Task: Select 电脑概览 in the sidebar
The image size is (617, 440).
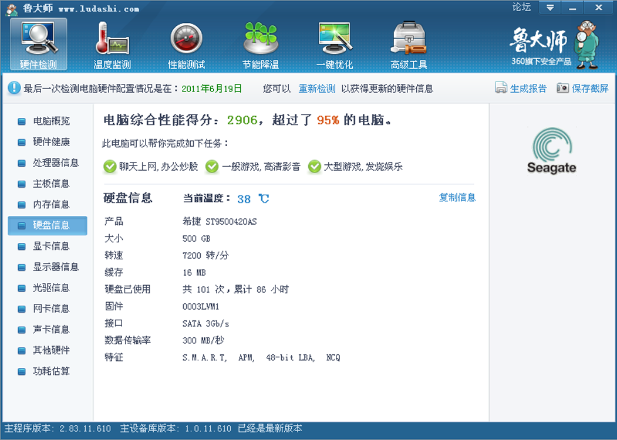Action: point(48,121)
